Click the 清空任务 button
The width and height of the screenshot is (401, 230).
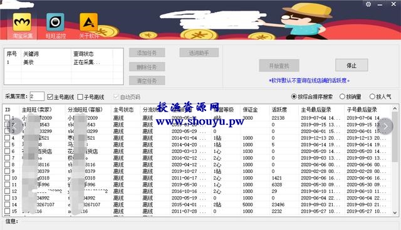point(147,81)
